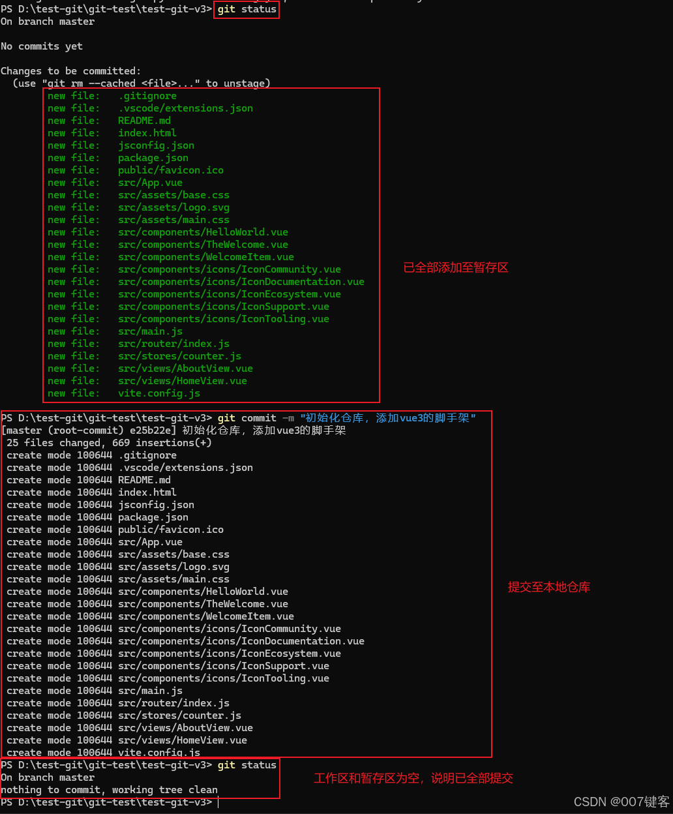
Task: Click the "create mode 100644 jsconfig.json" line
Action: (100, 505)
